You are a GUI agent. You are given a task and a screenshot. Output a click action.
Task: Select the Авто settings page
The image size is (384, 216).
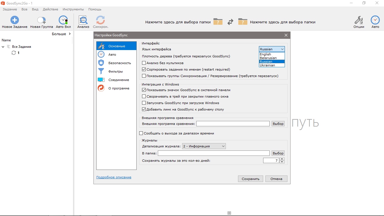116,55
